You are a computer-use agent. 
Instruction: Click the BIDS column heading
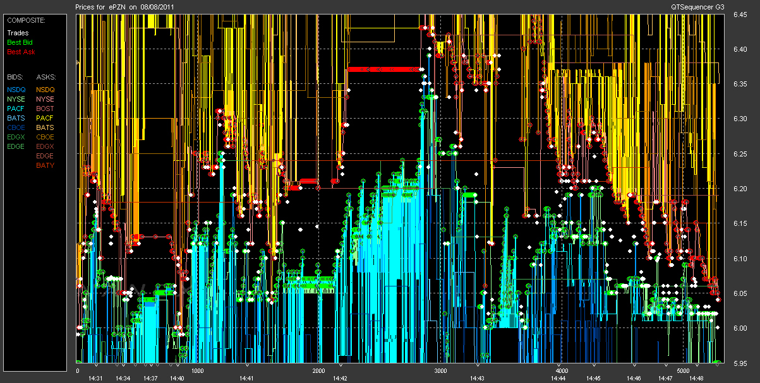click(x=16, y=77)
